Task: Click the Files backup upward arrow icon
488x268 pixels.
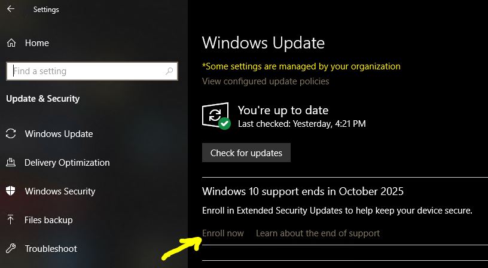Action: click(11, 220)
